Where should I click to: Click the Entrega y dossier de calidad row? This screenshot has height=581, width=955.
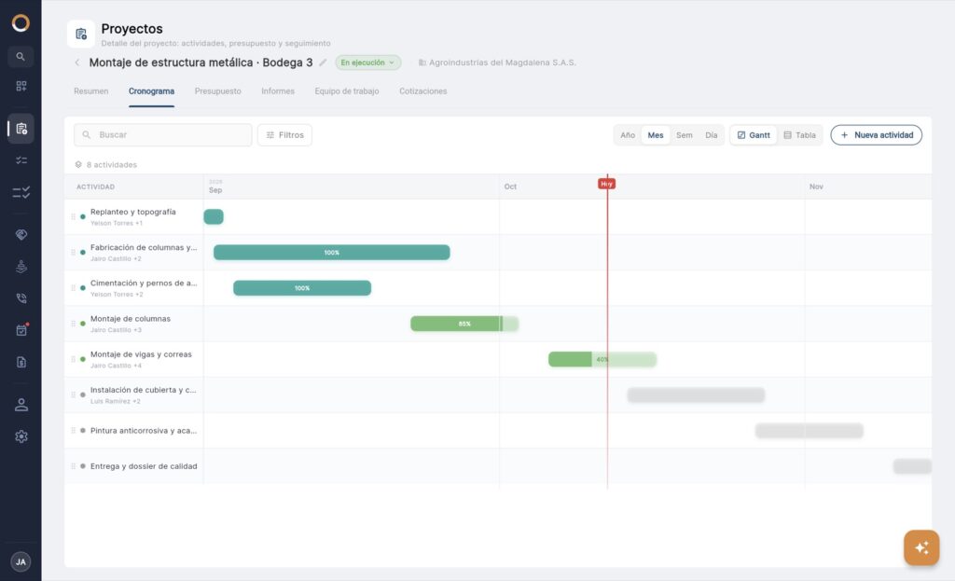498,466
